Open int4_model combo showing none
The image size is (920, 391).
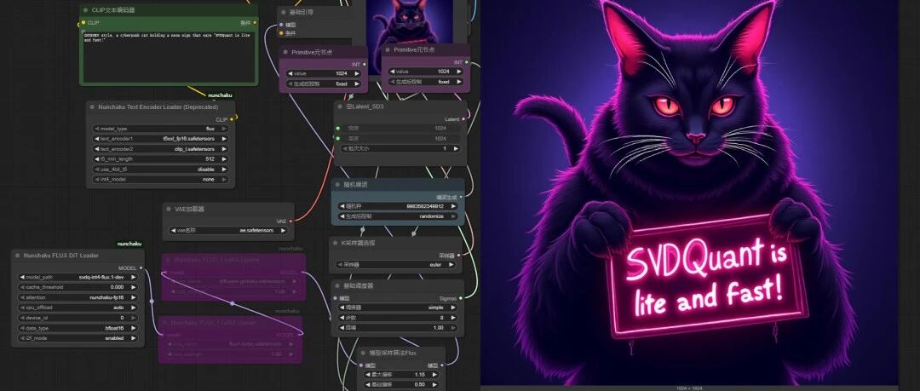tap(161, 179)
